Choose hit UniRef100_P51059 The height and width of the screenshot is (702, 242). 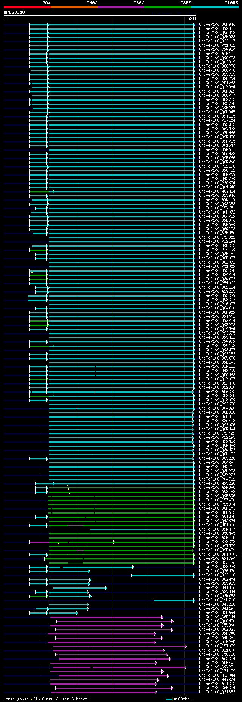(217, 267)
